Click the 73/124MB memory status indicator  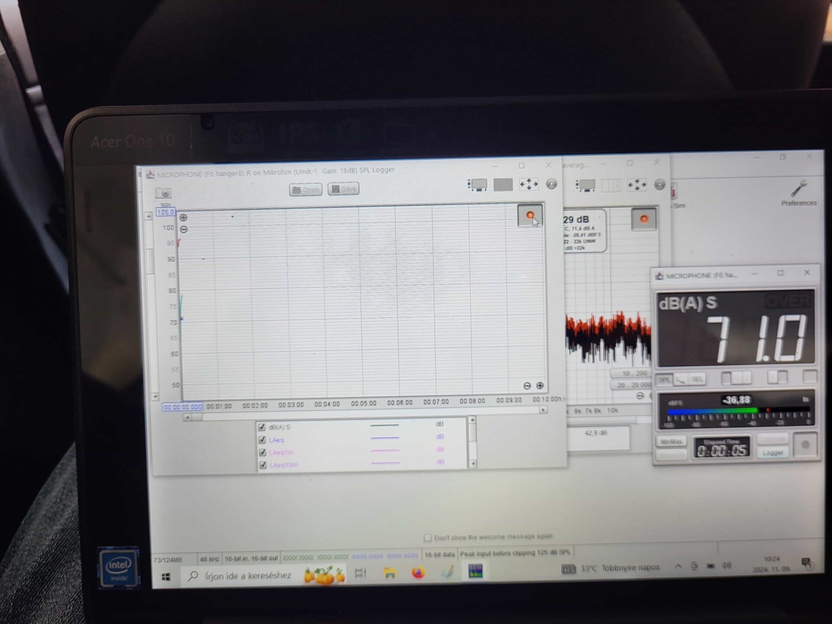pos(168,560)
